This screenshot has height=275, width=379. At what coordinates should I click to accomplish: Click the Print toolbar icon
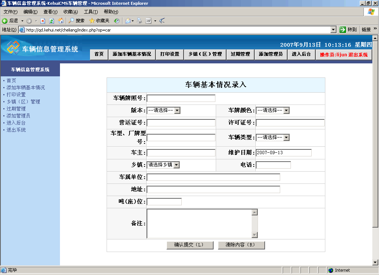[x=140, y=21]
